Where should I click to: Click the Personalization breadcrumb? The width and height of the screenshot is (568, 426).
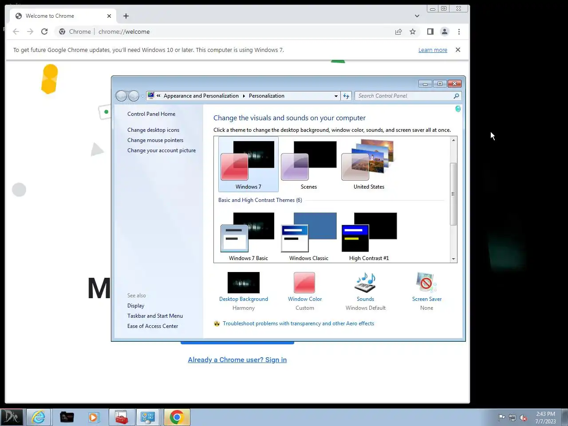267,96
